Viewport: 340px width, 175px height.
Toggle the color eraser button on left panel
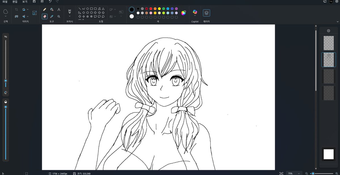6,93
